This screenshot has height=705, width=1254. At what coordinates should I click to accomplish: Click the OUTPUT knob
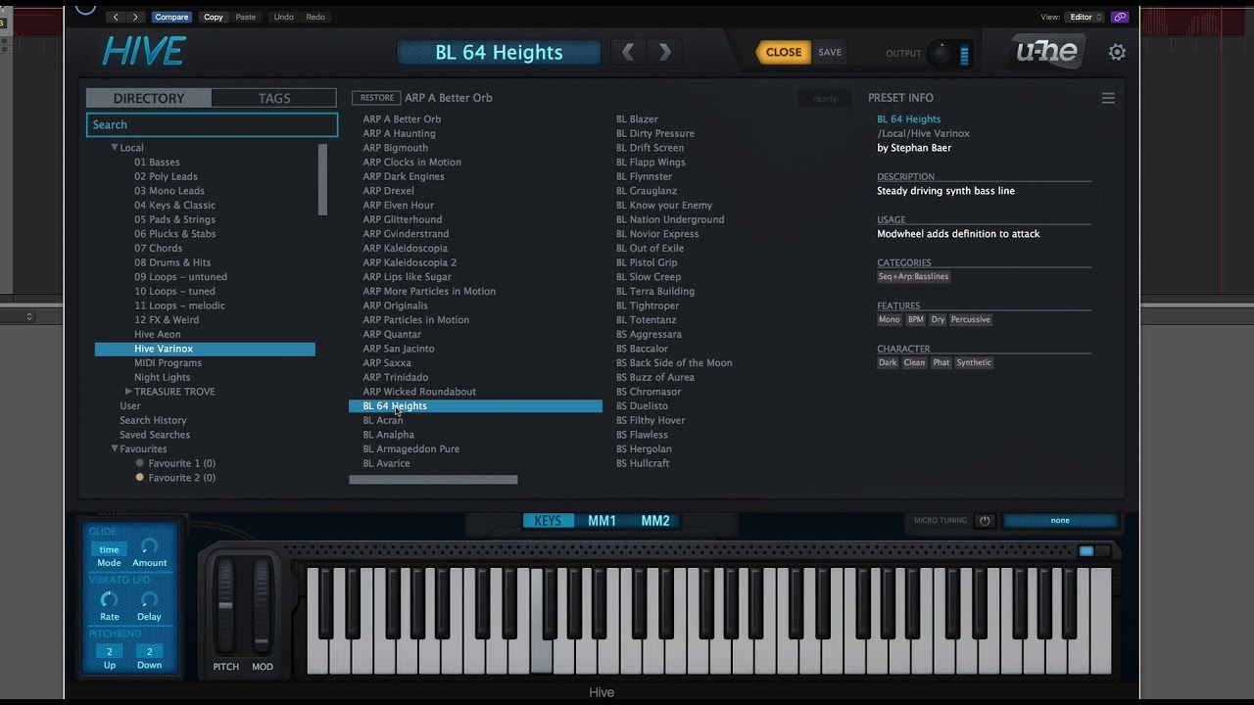click(x=942, y=54)
